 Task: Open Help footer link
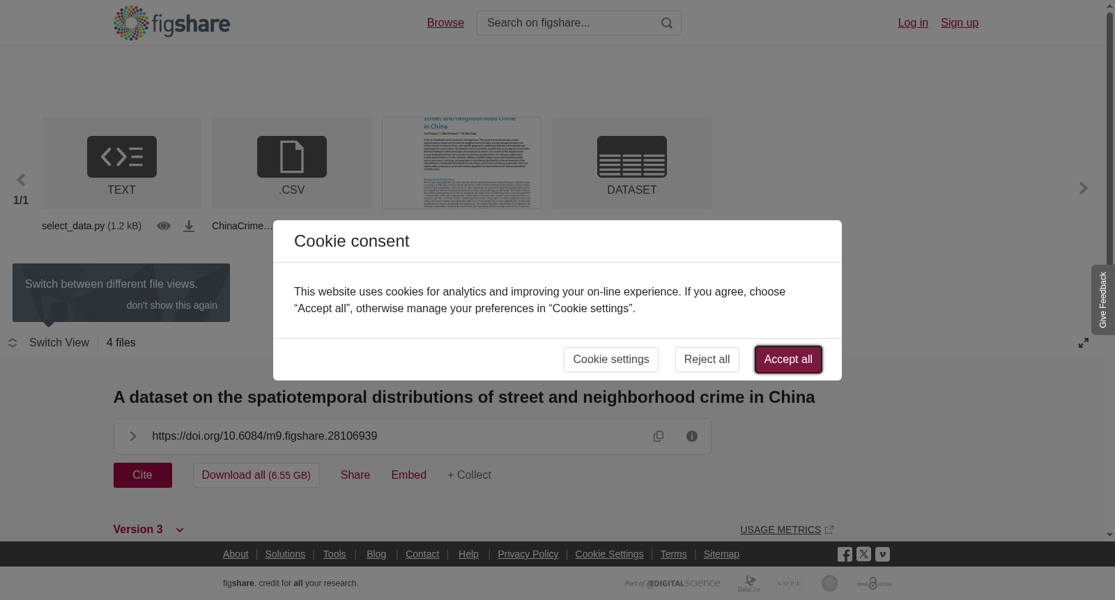pyautogui.click(x=468, y=554)
